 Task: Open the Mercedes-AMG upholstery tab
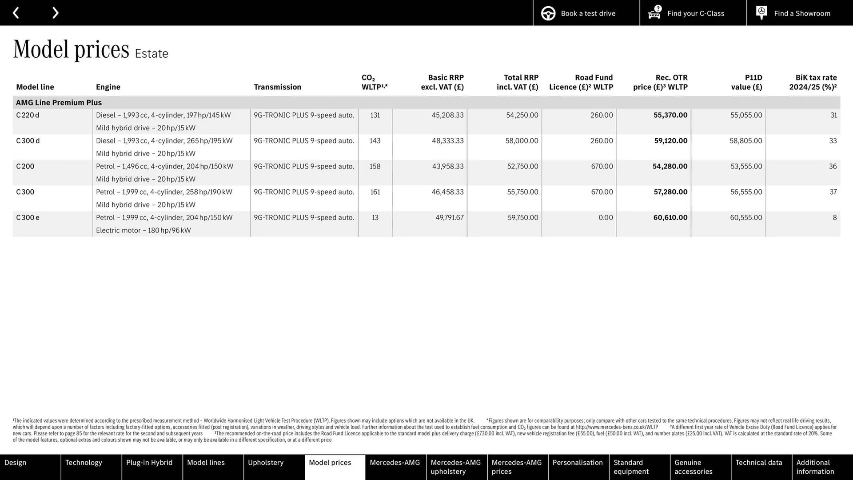(456, 467)
